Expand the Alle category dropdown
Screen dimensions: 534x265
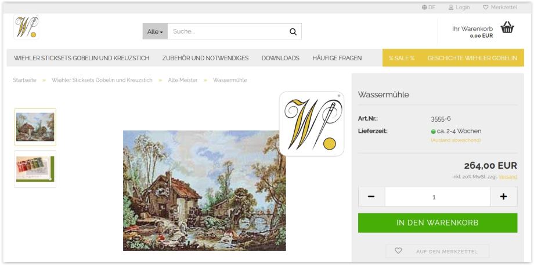click(x=155, y=32)
